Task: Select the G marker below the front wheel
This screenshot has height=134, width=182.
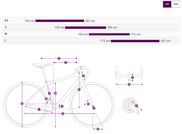Action: click(98, 129)
